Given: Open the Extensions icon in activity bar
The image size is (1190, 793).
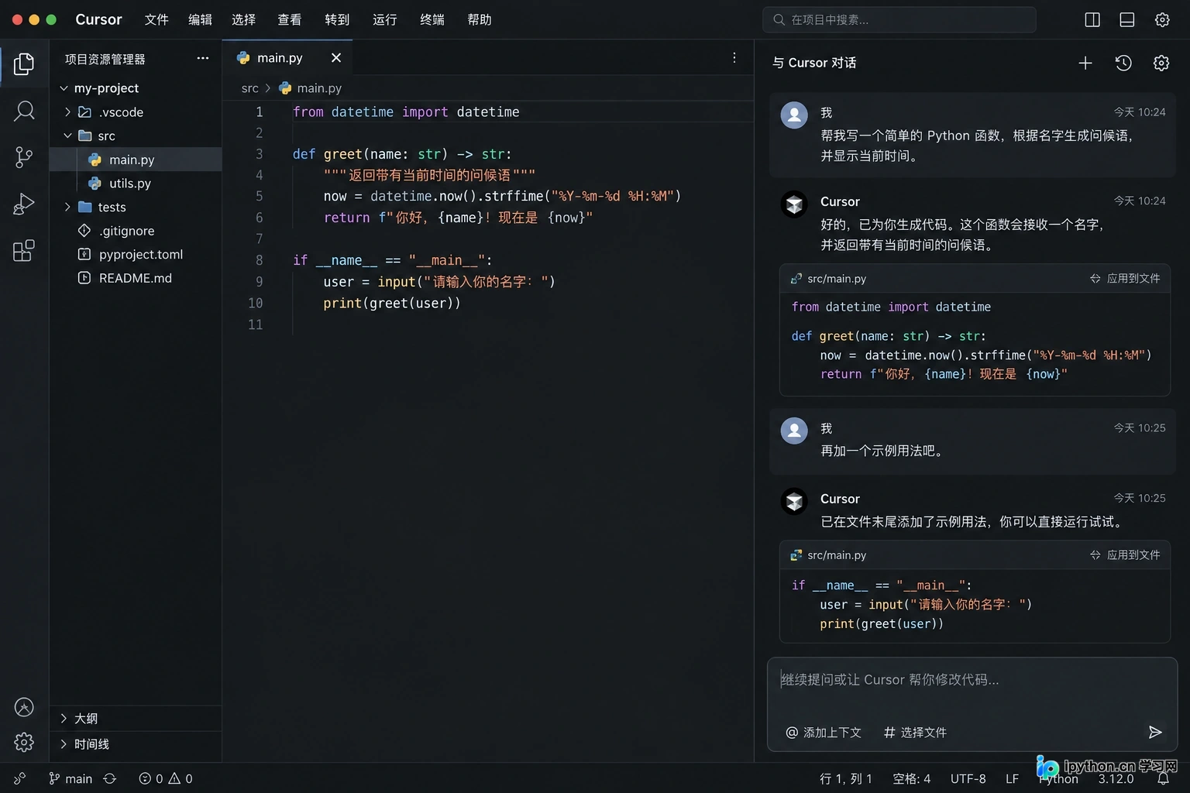Looking at the screenshot, I should [24, 250].
